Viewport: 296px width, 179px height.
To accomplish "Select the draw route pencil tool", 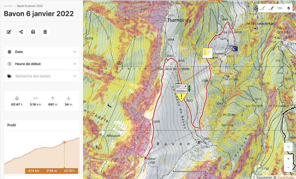I will (x=262, y=8).
